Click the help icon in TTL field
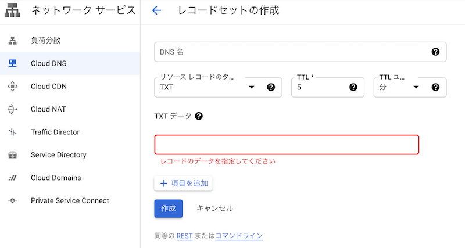Image resolution: width=465 pixels, height=248 pixels. tap(353, 87)
